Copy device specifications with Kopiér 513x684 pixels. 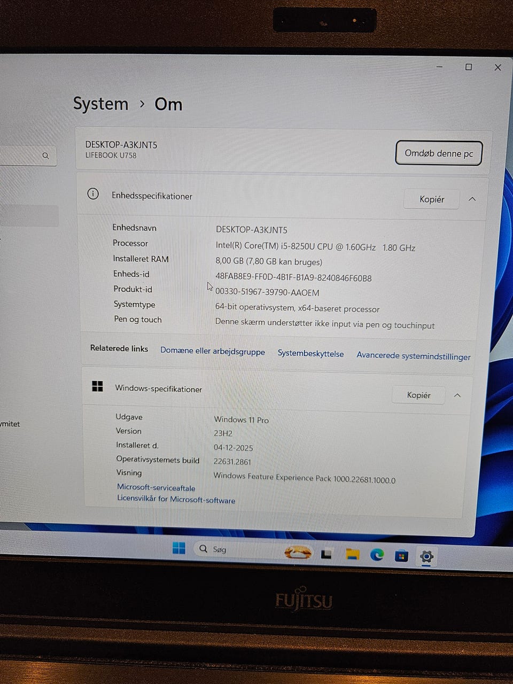point(432,199)
